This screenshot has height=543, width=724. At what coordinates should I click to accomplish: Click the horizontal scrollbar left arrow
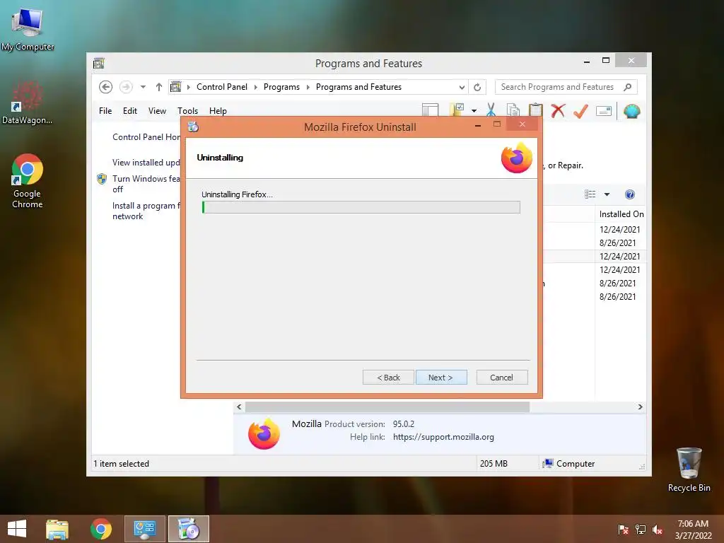pos(239,407)
